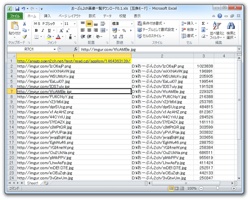Screen dimensions: 250x200
Task: Decrease indent icon
Action: [x=83, y=37]
